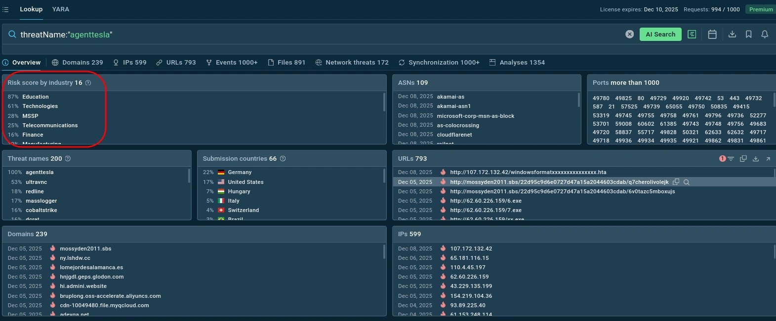Click help icon next to Risk score by industry

pos(88,83)
